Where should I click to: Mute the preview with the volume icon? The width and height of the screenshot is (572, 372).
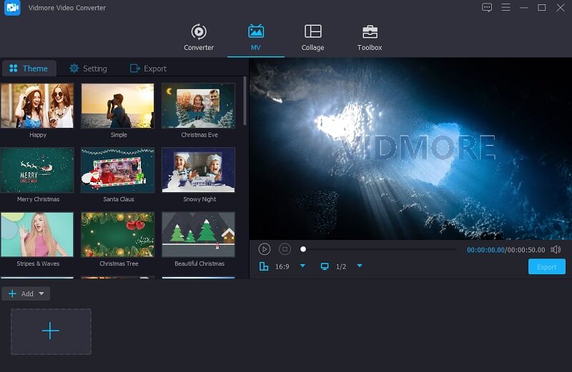(556, 249)
